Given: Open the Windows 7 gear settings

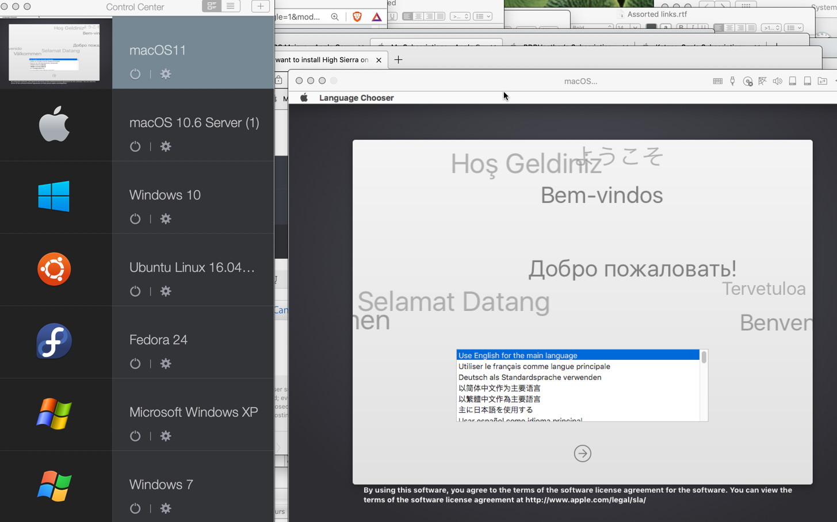Looking at the screenshot, I should pos(166,509).
